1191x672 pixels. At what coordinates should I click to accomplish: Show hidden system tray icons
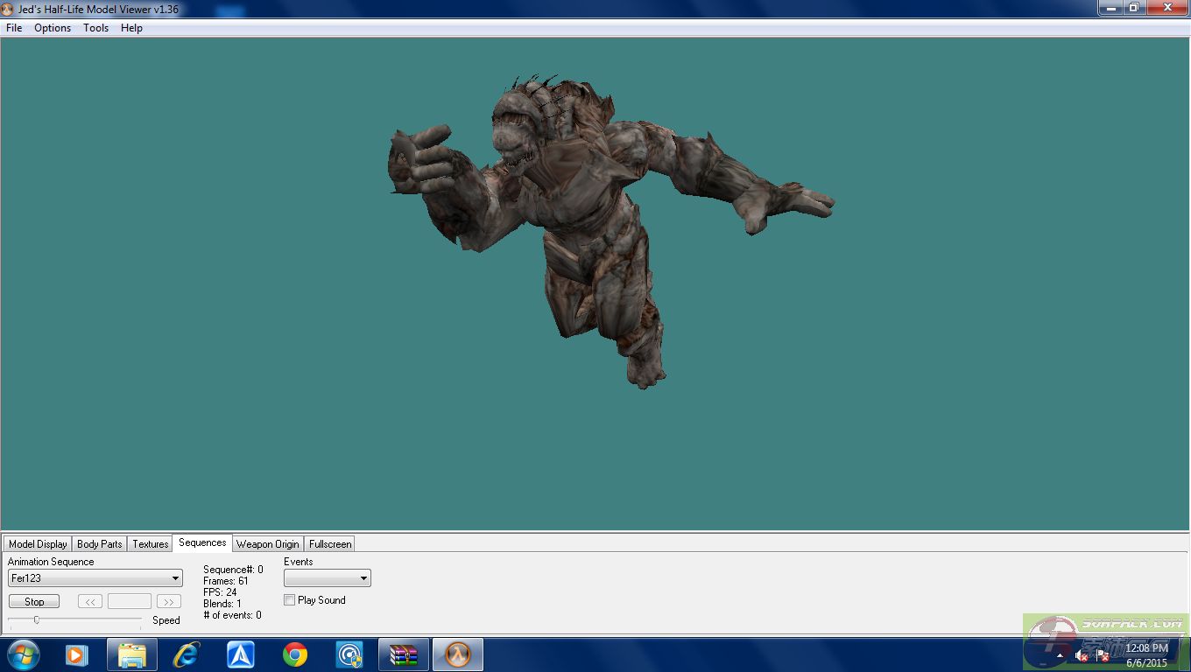point(1061,655)
